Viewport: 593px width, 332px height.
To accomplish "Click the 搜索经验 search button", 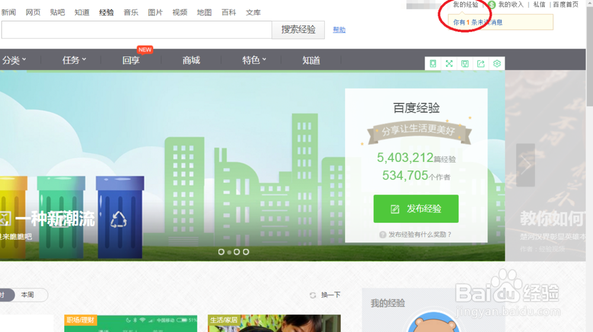I will [298, 30].
